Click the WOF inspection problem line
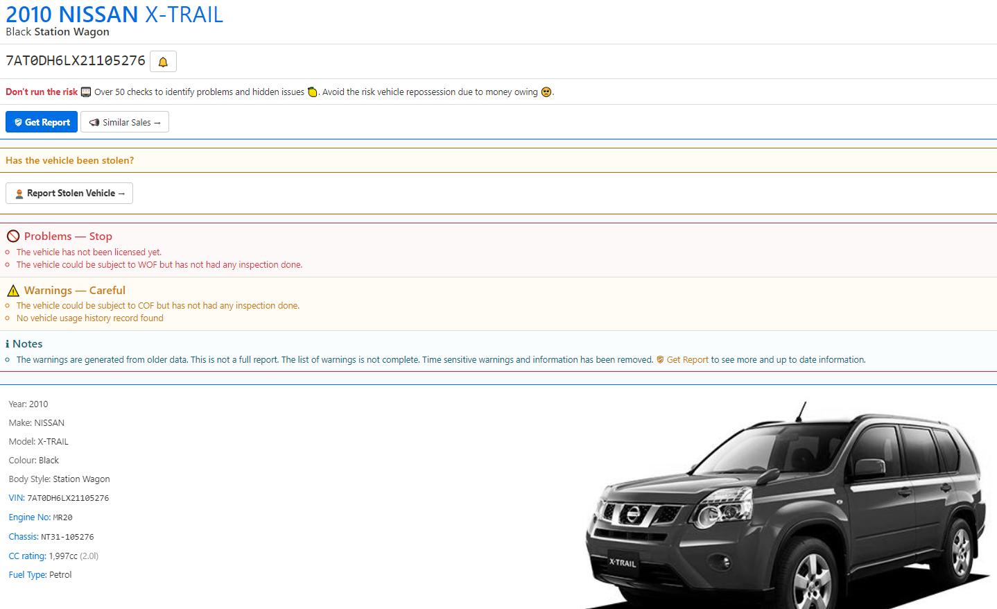The height and width of the screenshot is (609, 997). tap(159, 265)
